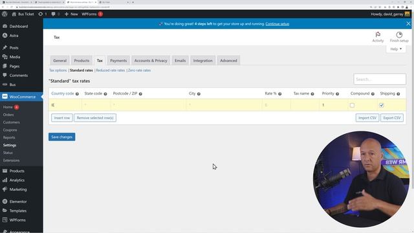Open the WordPress logo menu
The width and height of the screenshot is (414, 233).
coord(5,14)
